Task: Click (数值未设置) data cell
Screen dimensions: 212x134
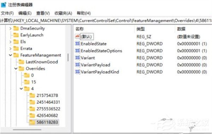Action: pyautogui.click(x=188, y=37)
